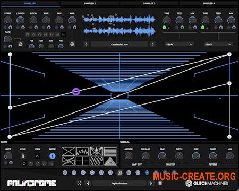Open the first DELAY effect type dropdown
This screenshot has width=239, height=191.
180,44
